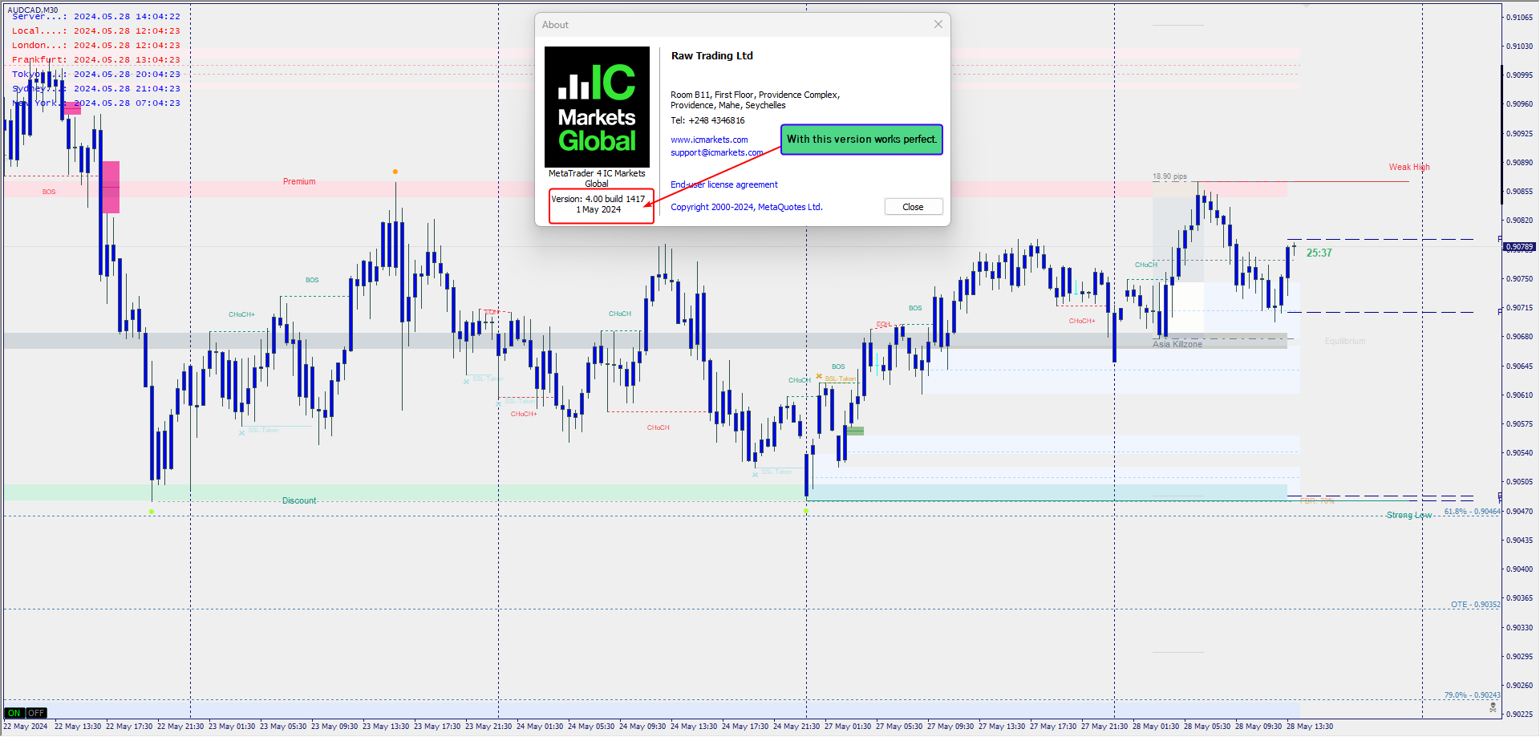
Task: Click the 'Raw Trading Ltd' company name
Action: (x=712, y=56)
